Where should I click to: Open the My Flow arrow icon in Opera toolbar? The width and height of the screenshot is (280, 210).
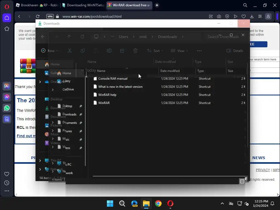(x=235, y=16)
